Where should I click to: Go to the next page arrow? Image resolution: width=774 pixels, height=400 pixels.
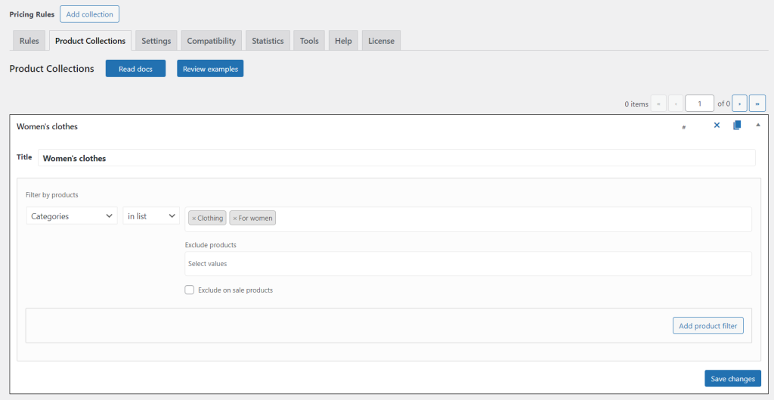(x=739, y=104)
